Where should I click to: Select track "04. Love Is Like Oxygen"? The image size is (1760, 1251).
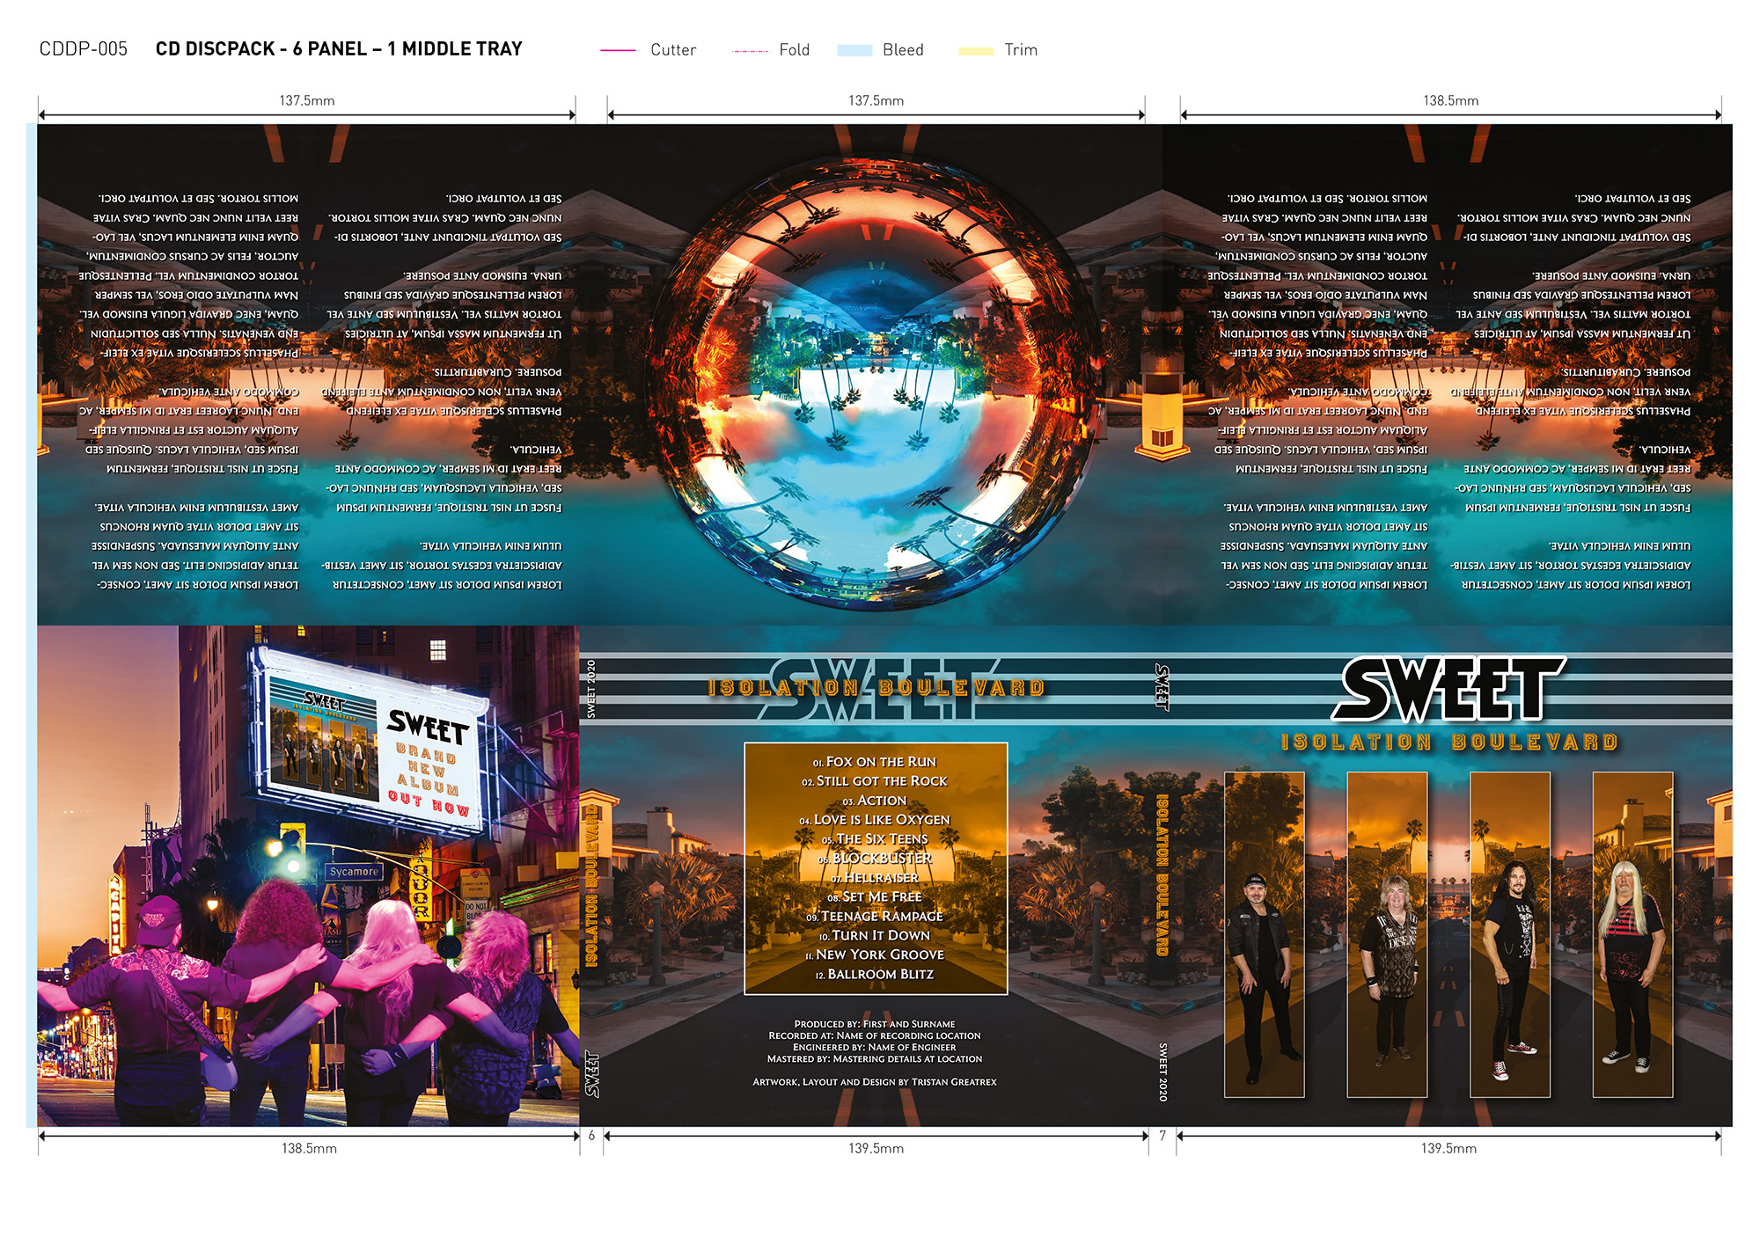point(875,820)
